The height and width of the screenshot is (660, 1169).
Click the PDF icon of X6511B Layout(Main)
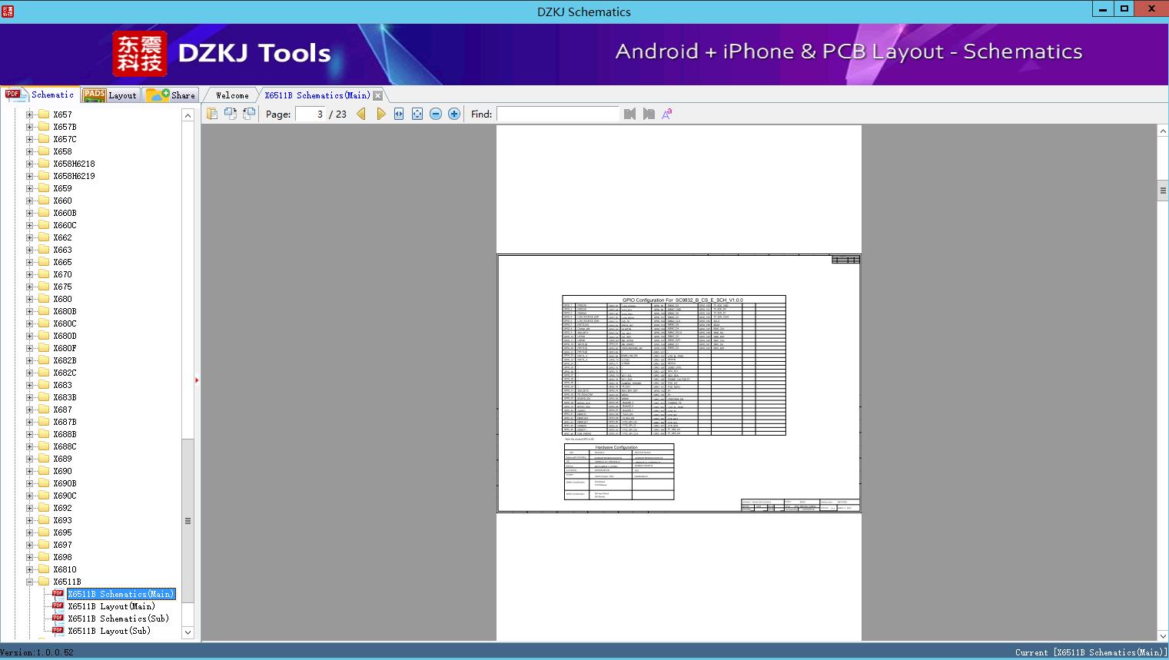click(58, 605)
